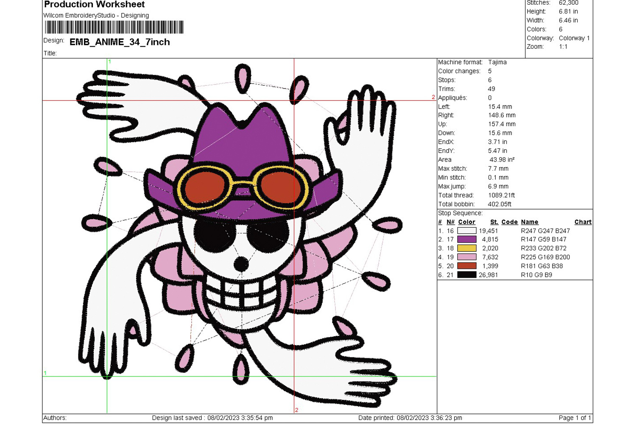Image resolution: width=637 pixels, height=424 pixels.
Task: Click the design name EMB_ANIME_34_7inch
Action: click(120, 42)
